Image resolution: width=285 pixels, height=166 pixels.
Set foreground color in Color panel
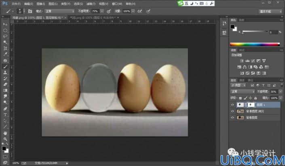pyautogui.click(x=232, y=27)
